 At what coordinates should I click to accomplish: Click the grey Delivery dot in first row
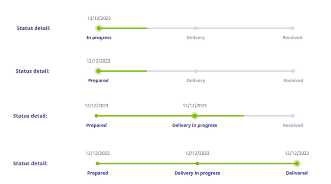coord(196,28)
